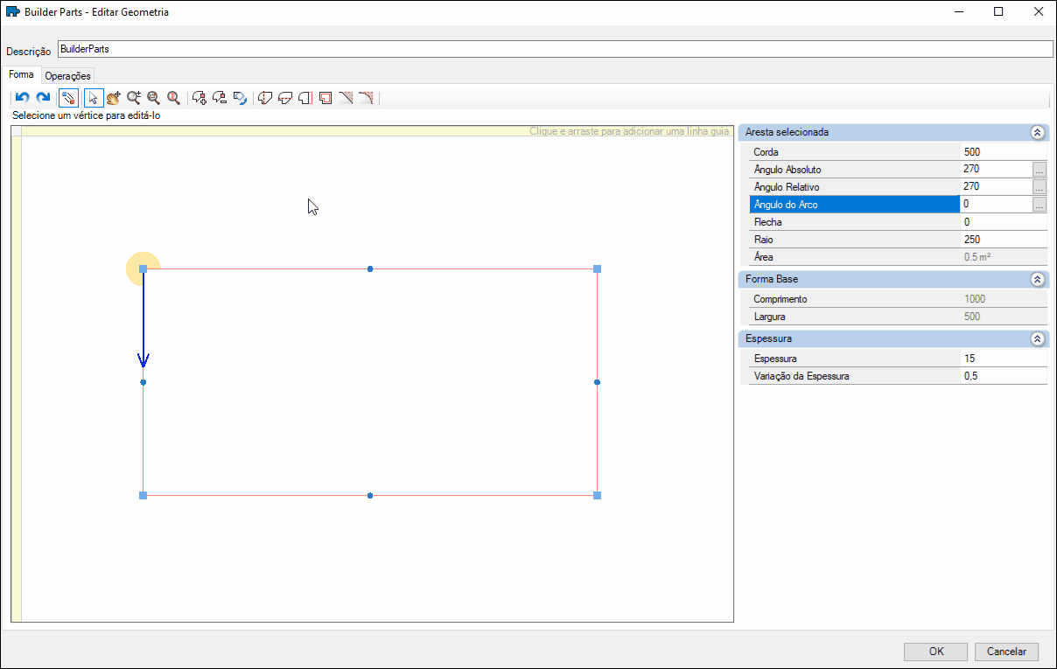Click the remove vertex icon
This screenshot has height=669, width=1057.
pos(220,98)
